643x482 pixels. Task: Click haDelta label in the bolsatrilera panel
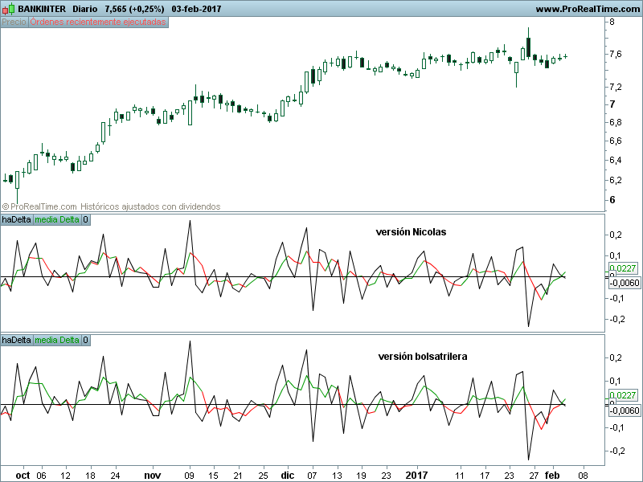[16, 340]
